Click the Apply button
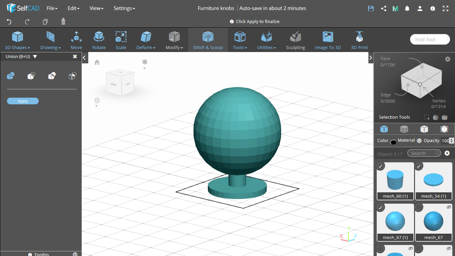Image resolution: width=455 pixels, height=256 pixels. [x=23, y=101]
